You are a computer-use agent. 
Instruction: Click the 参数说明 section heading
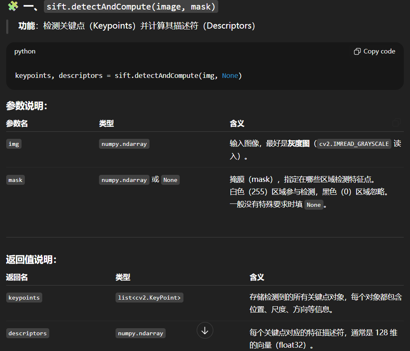coord(27,106)
